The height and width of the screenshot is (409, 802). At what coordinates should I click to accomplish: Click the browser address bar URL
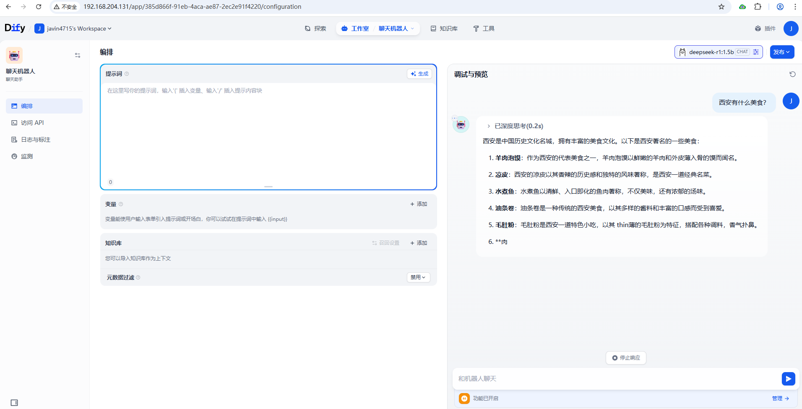coord(192,7)
